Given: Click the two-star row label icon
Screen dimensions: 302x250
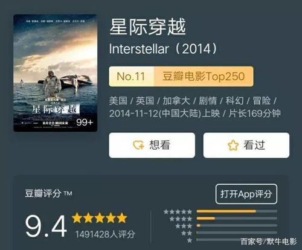Looking at the screenshot, I should [x=187, y=233].
